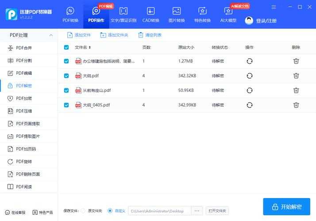Click the file name 大纲.pdf
Viewport: 316px width, 221px height.
[91, 76]
